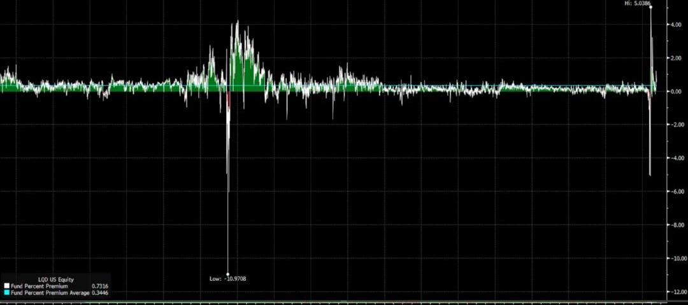
Task: Click the -4.00 y-axis label
Action: (674, 158)
